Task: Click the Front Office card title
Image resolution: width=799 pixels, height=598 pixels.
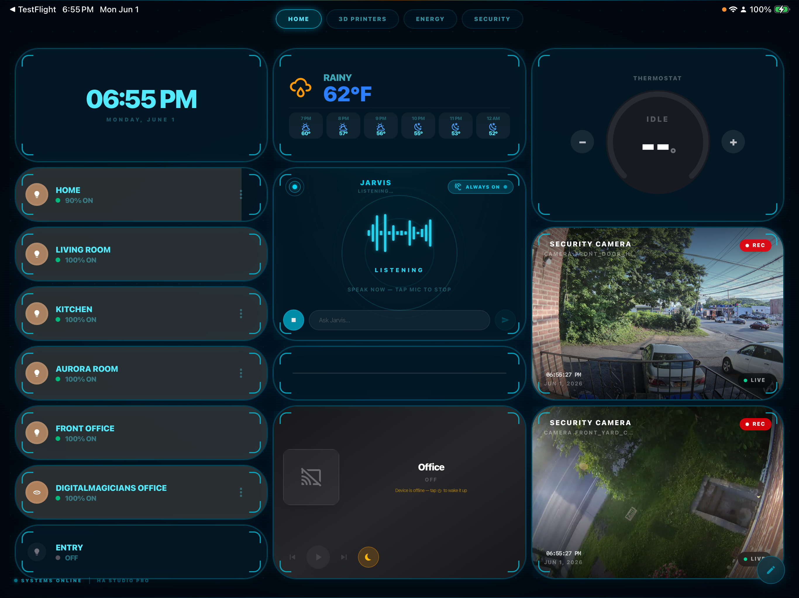Action: (x=85, y=428)
